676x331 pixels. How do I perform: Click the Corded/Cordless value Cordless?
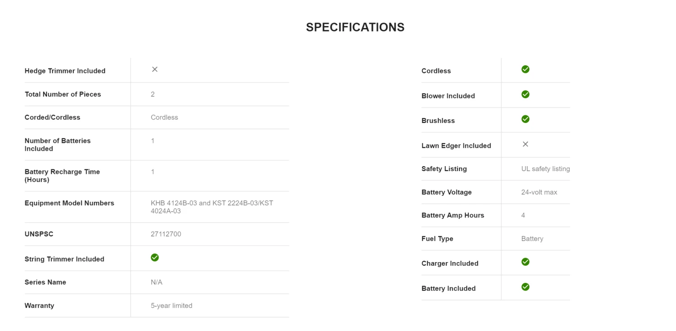[x=164, y=118]
